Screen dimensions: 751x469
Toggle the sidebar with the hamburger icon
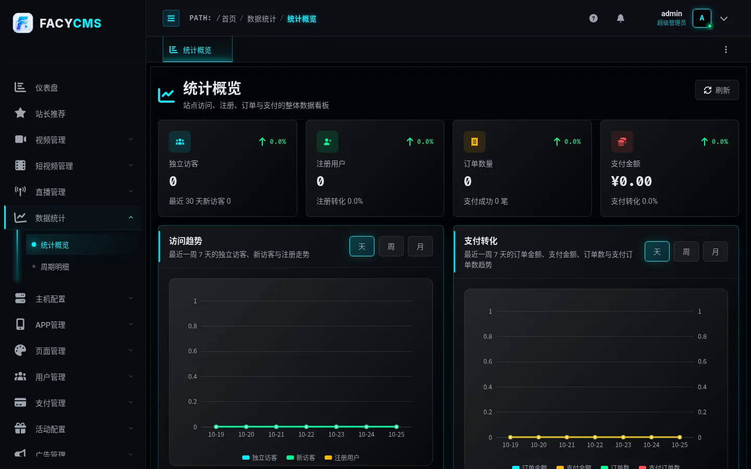pyautogui.click(x=171, y=18)
